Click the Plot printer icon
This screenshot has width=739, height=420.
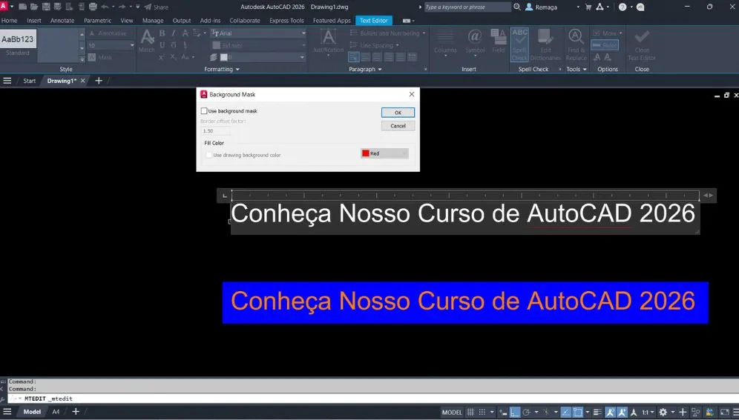pyautogui.click(x=93, y=7)
